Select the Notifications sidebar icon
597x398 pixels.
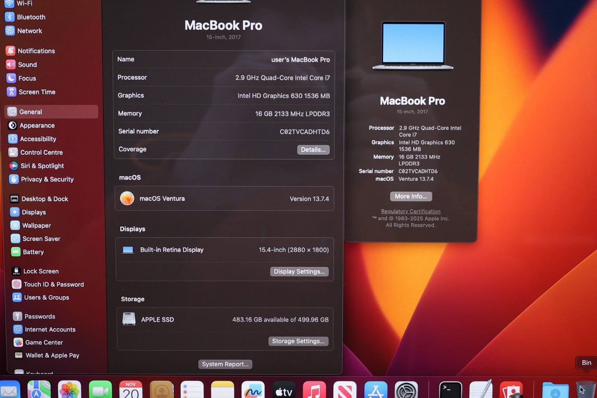(11, 51)
